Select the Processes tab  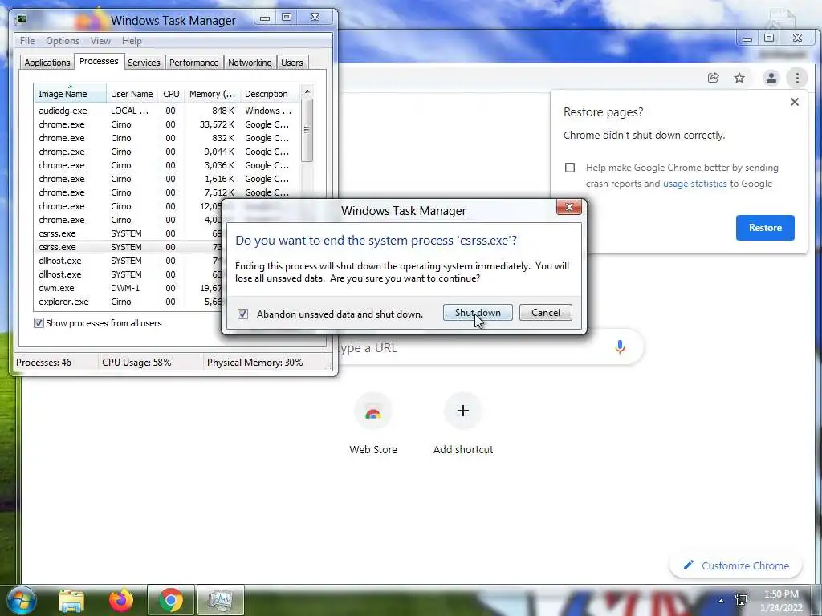tap(99, 61)
